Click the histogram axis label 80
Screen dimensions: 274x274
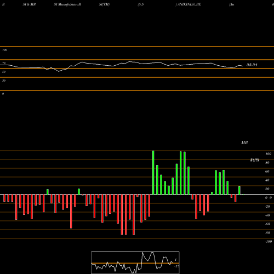(267, 163)
